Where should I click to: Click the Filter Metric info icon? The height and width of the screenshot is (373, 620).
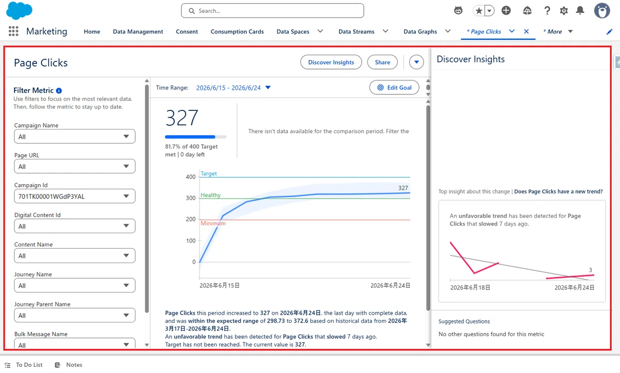click(59, 90)
